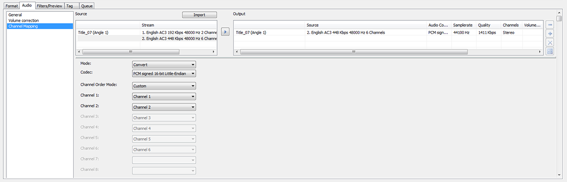Click the Samplerate column header
The height and width of the screenshot is (182, 567).
[463, 25]
